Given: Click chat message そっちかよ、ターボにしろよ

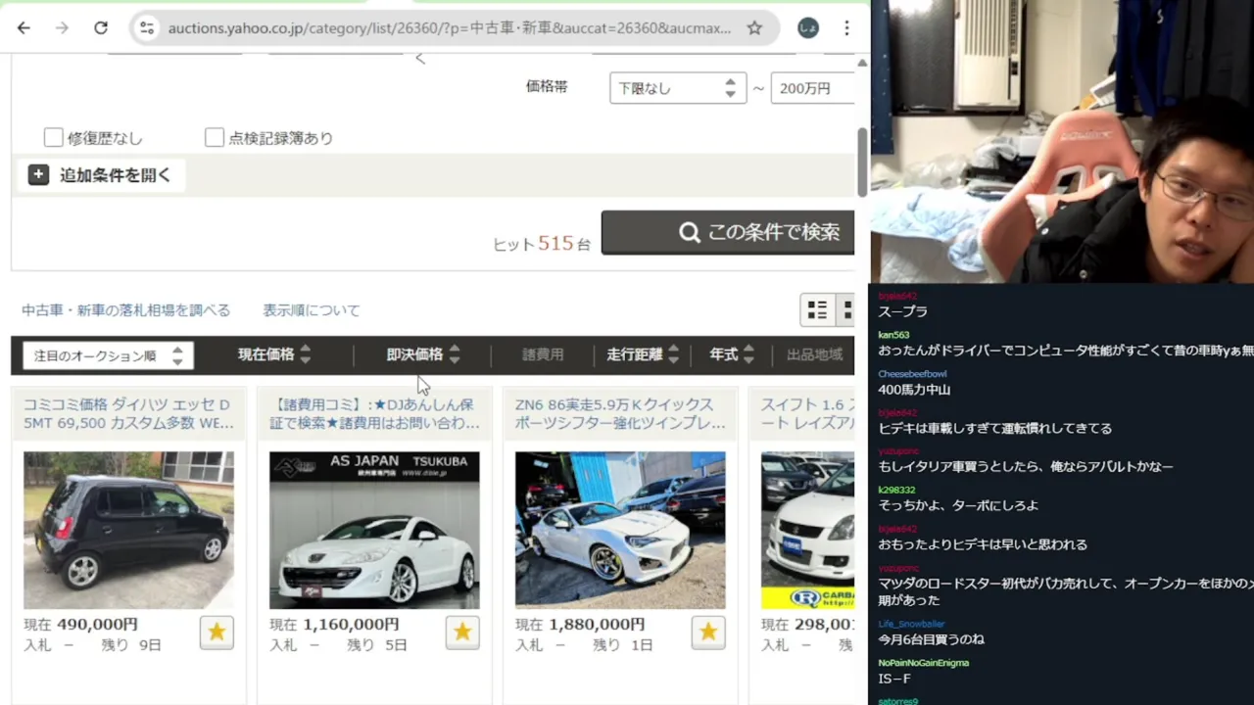Looking at the screenshot, I should point(958,505).
